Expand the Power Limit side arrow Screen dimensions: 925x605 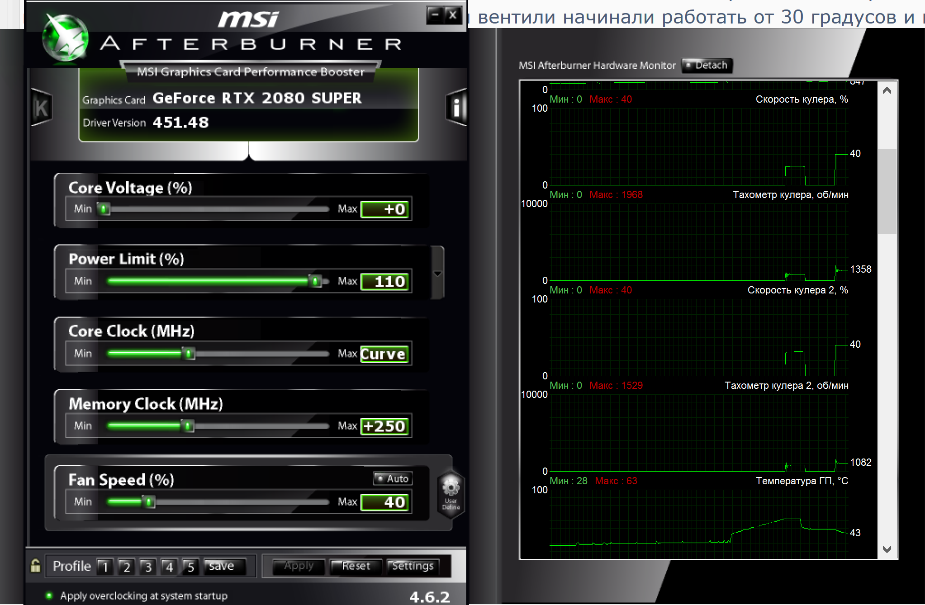point(437,274)
